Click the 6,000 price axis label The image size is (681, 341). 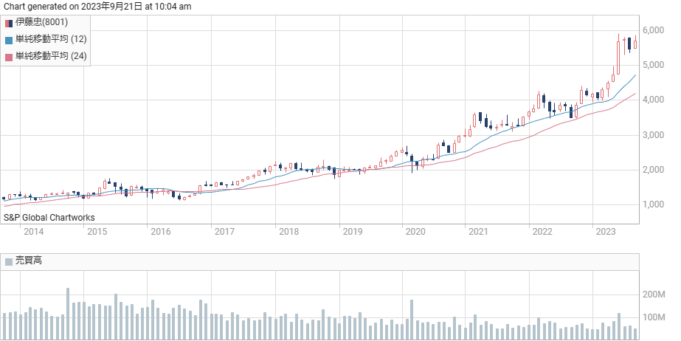[653, 30]
